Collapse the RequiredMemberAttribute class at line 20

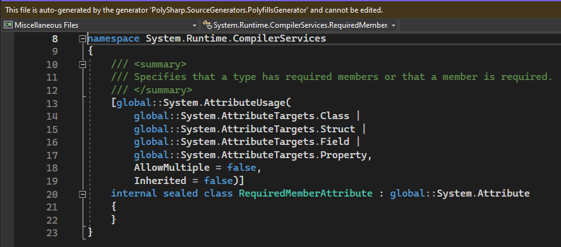pos(83,195)
